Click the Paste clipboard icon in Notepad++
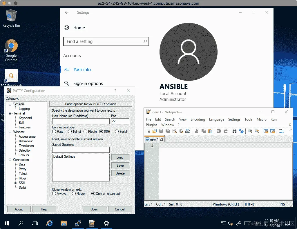The image size is (297, 229). 210,131
